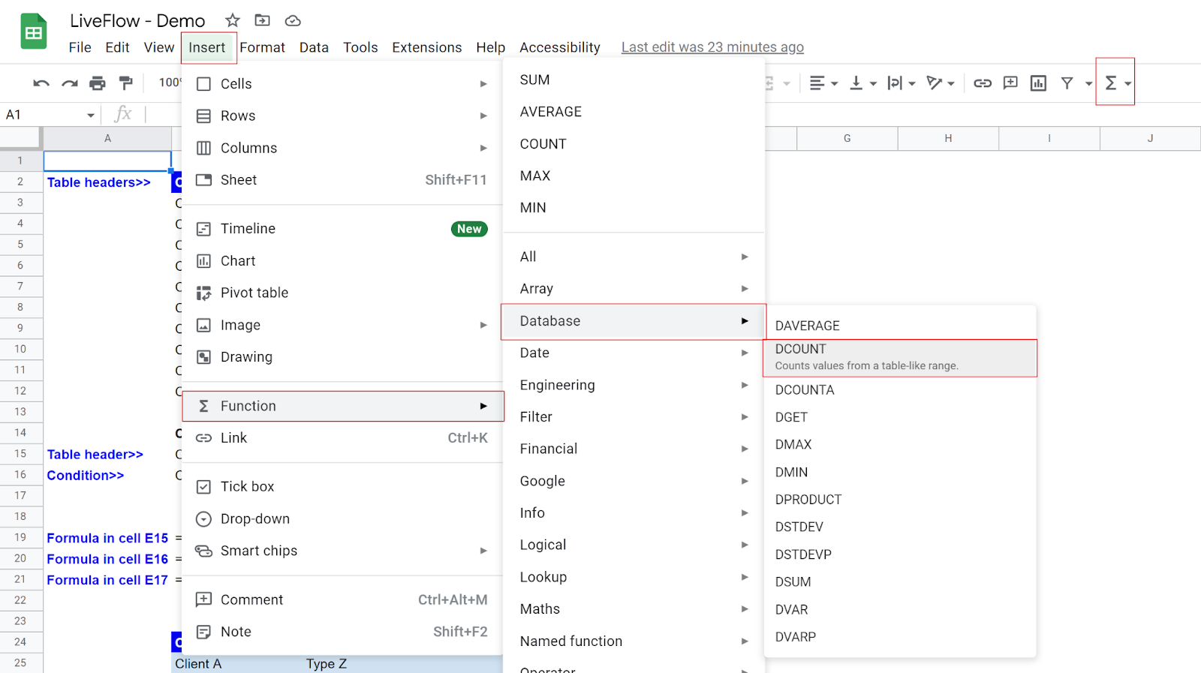The width and height of the screenshot is (1201, 673).
Task: Click the Google Sheets home logo
Action: pyautogui.click(x=34, y=32)
